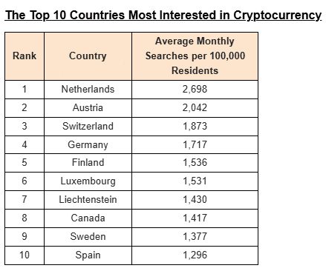Image resolution: width=326 pixels, height=271 pixels.
Task: Click the Average Monthly Searches header
Action: pyautogui.click(x=195, y=56)
